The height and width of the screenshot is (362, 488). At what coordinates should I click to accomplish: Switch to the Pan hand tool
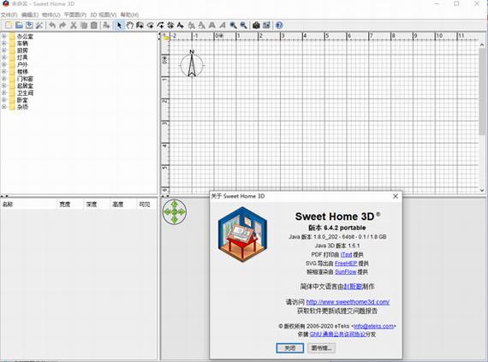129,25
